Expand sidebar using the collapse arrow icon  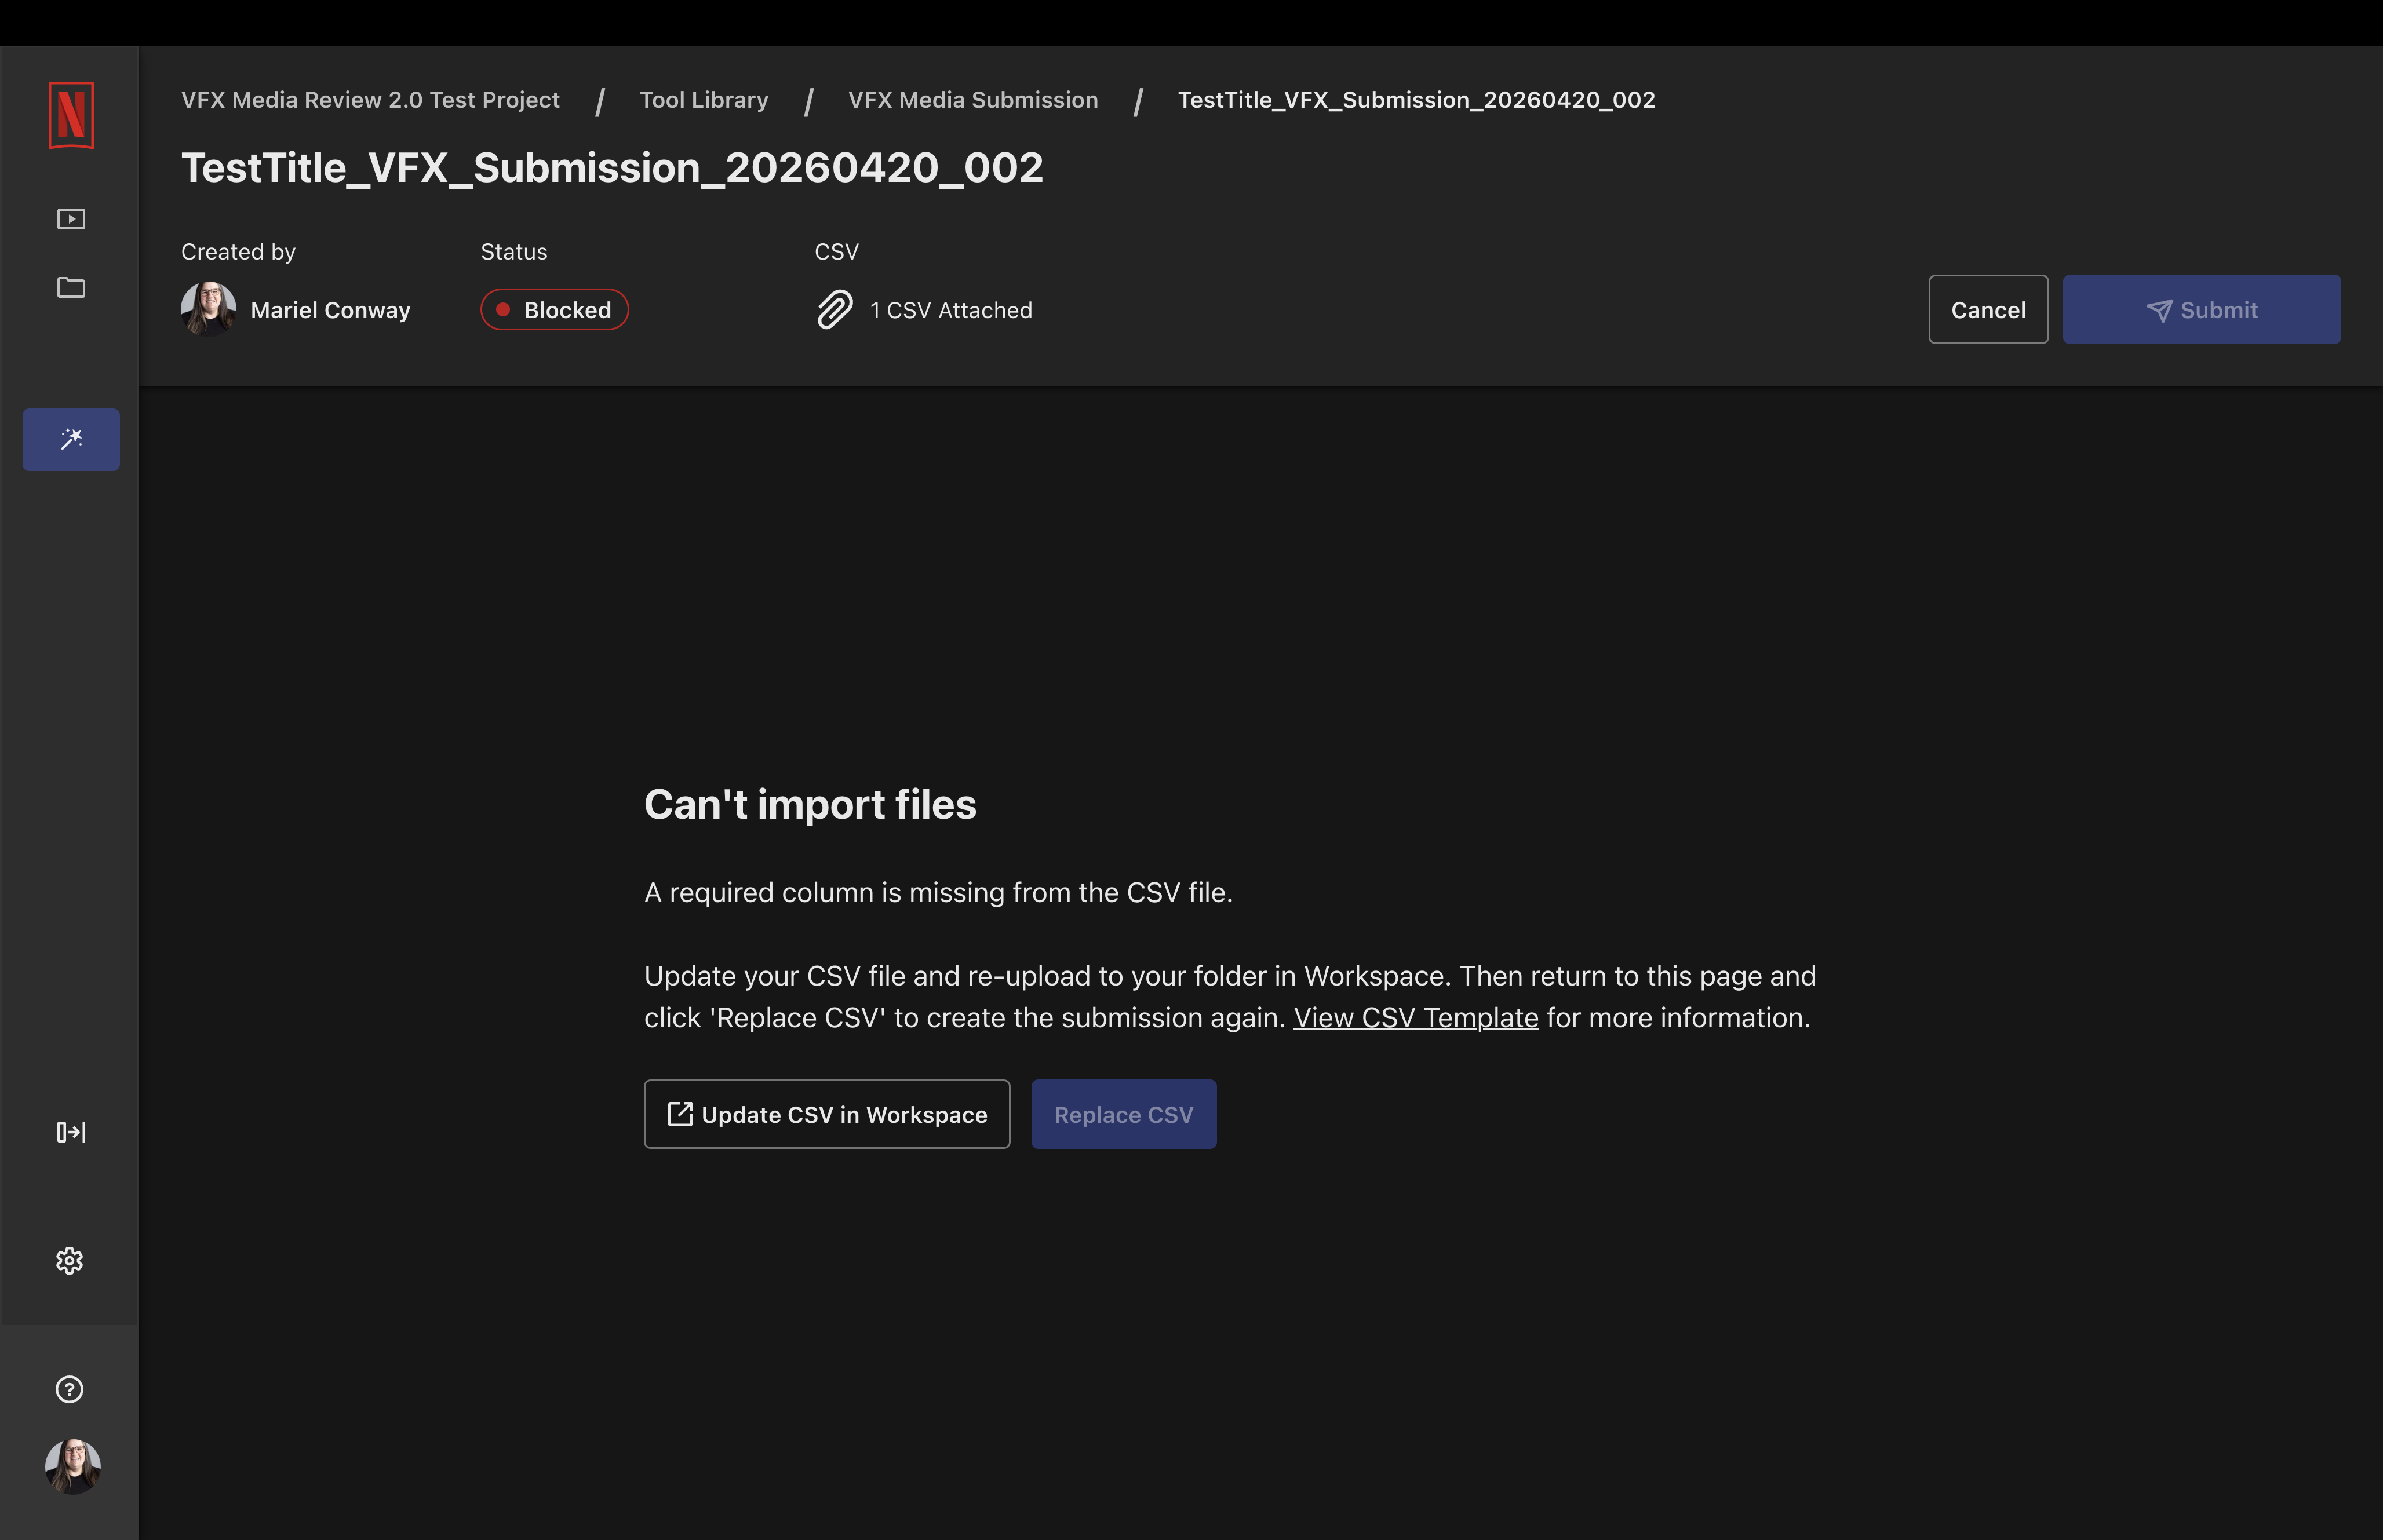tap(71, 1132)
